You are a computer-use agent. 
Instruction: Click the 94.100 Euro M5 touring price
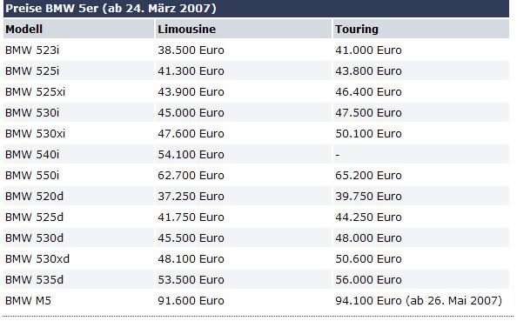(369, 301)
